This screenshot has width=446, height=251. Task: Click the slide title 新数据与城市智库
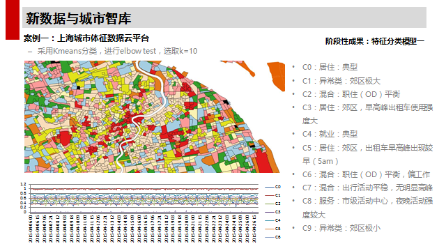tap(79, 19)
